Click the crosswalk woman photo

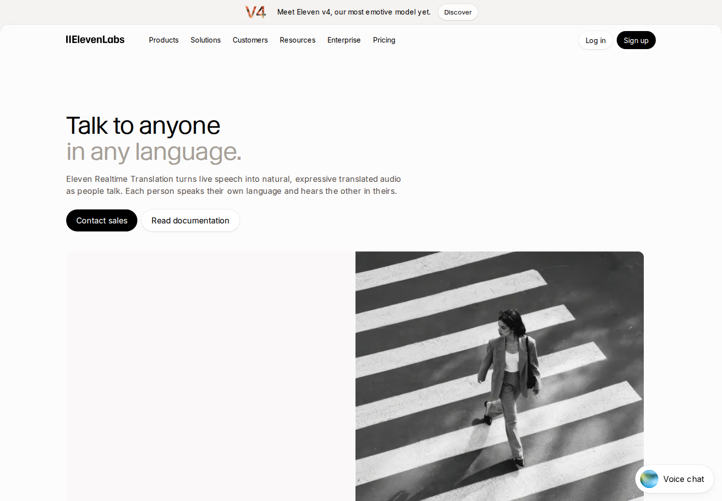click(499, 376)
